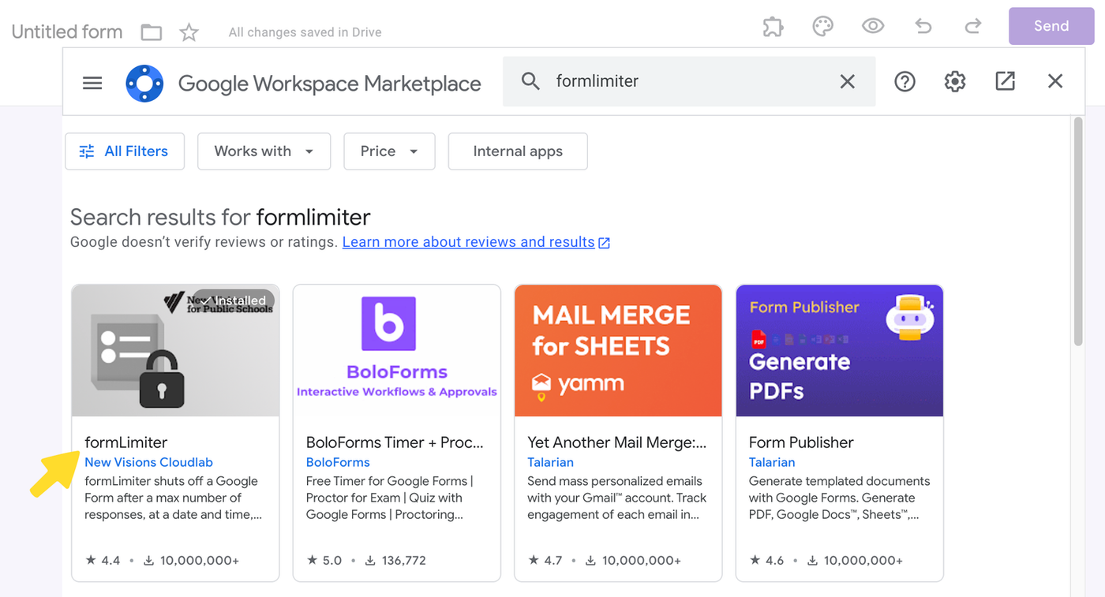Click Form Publisher's 4.6 star rating
Screen dimensions: 1105x597
click(767, 561)
